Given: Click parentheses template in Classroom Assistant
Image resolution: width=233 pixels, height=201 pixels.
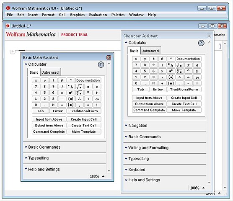Looking at the screenshot, I should click(x=171, y=77).
